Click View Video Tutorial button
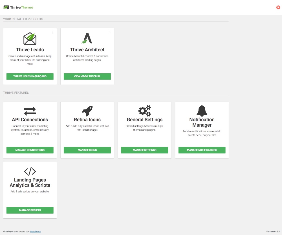Image resolution: width=282 pixels, height=235 pixels. [x=87, y=76]
